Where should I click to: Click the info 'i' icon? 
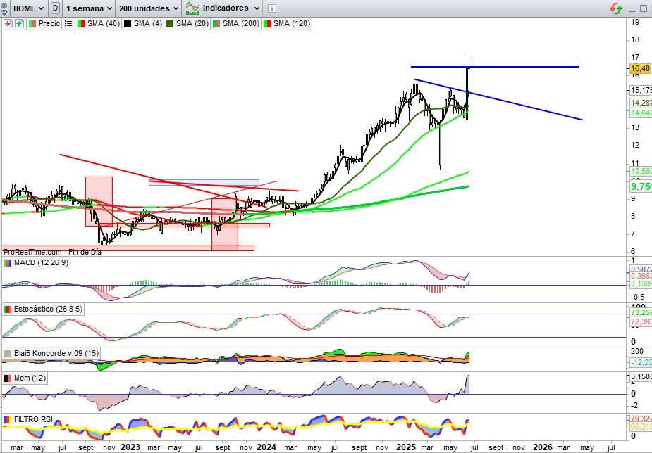point(271,8)
